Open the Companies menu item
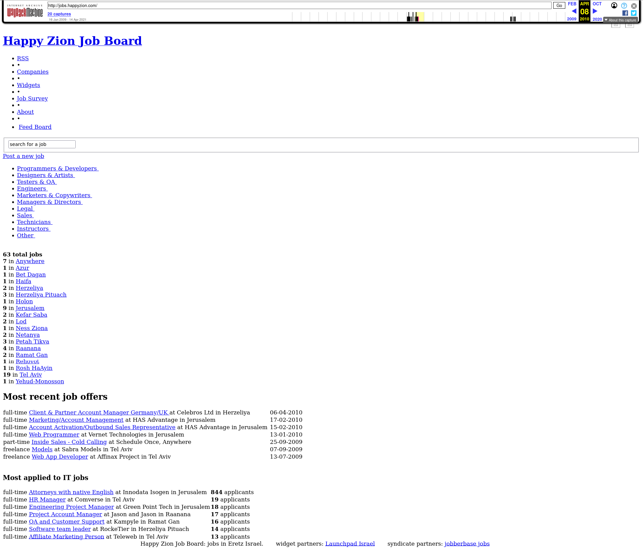 [32, 72]
